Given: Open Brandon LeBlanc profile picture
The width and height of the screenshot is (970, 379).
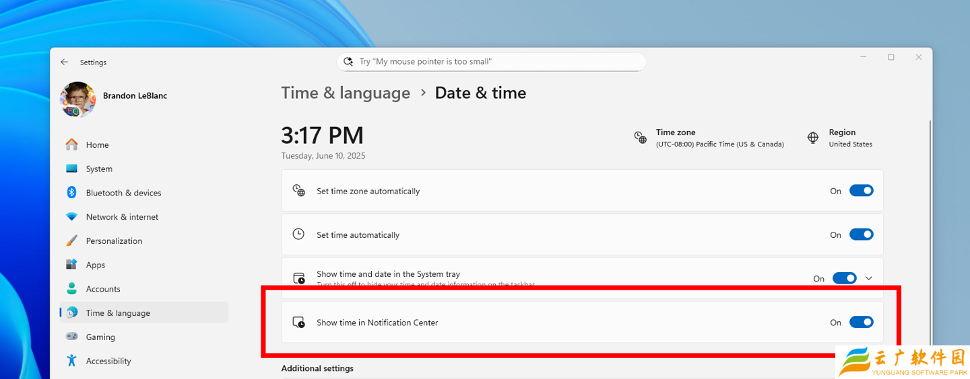Looking at the screenshot, I should (77, 99).
